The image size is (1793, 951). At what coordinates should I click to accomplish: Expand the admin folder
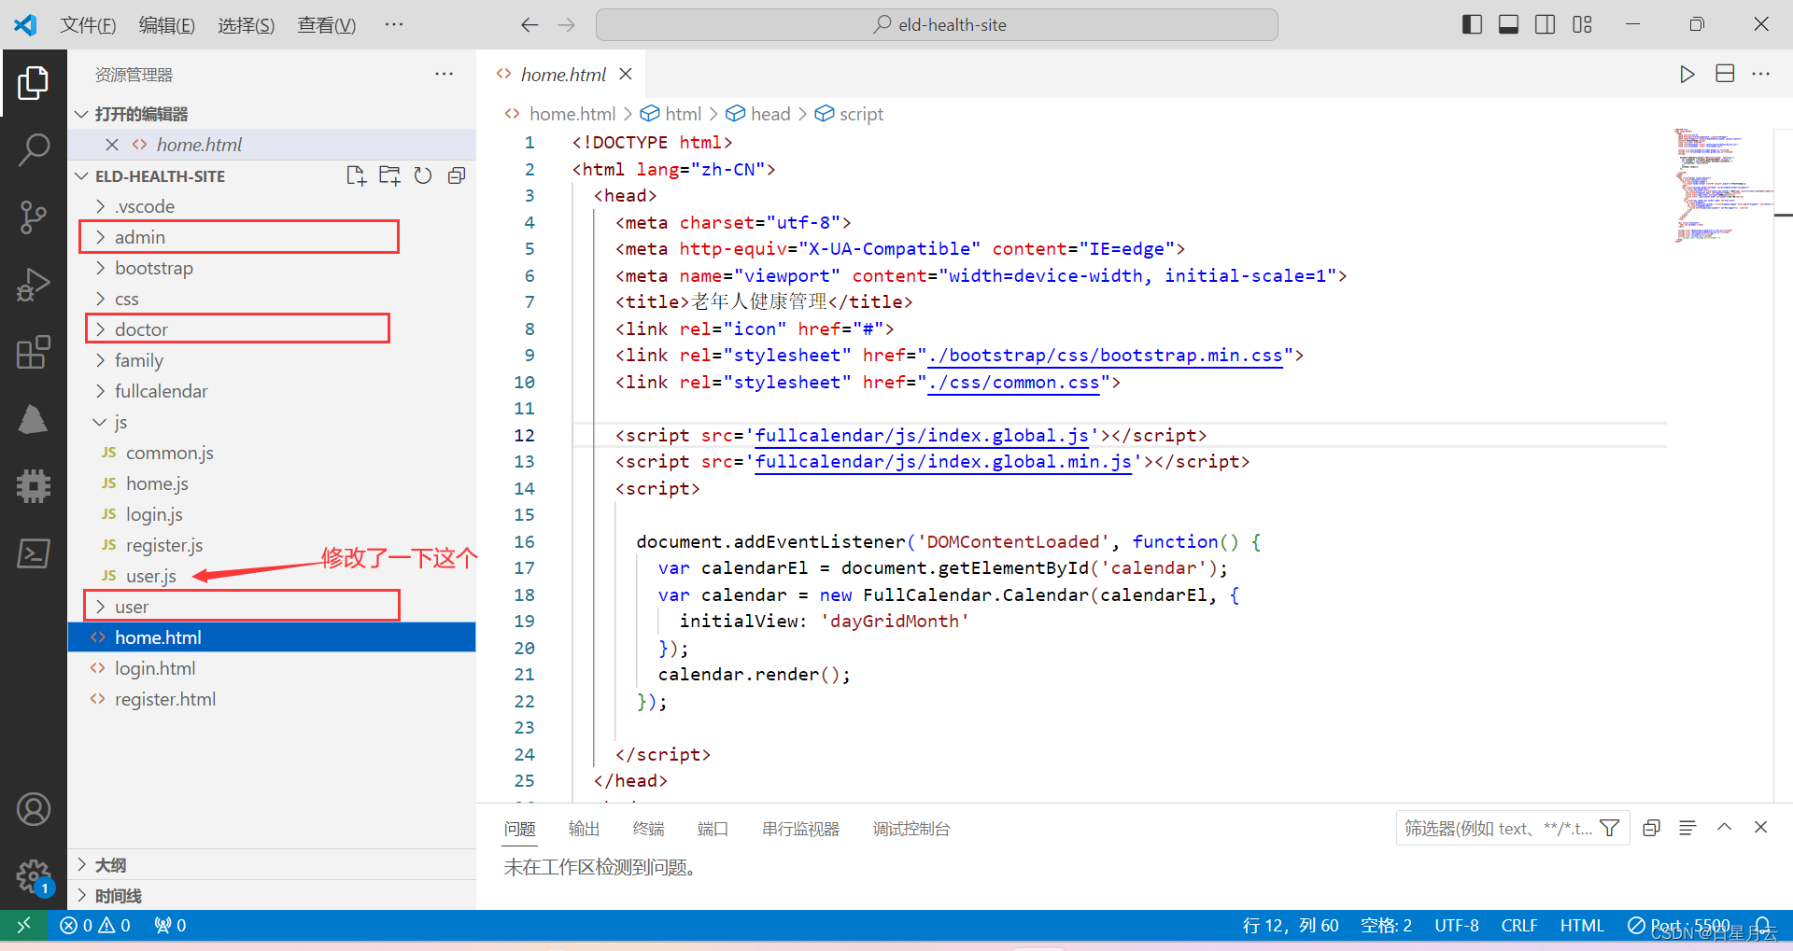coord(272,237)
